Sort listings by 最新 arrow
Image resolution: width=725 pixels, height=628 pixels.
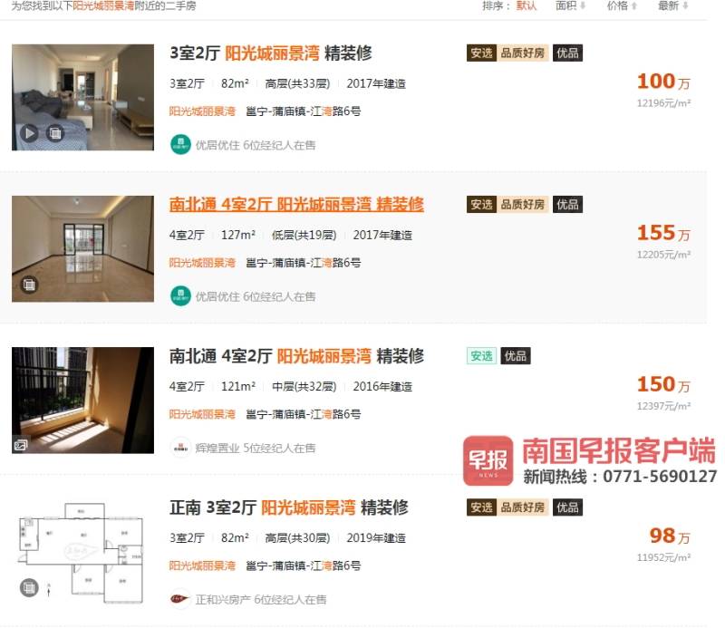point(685,5)
